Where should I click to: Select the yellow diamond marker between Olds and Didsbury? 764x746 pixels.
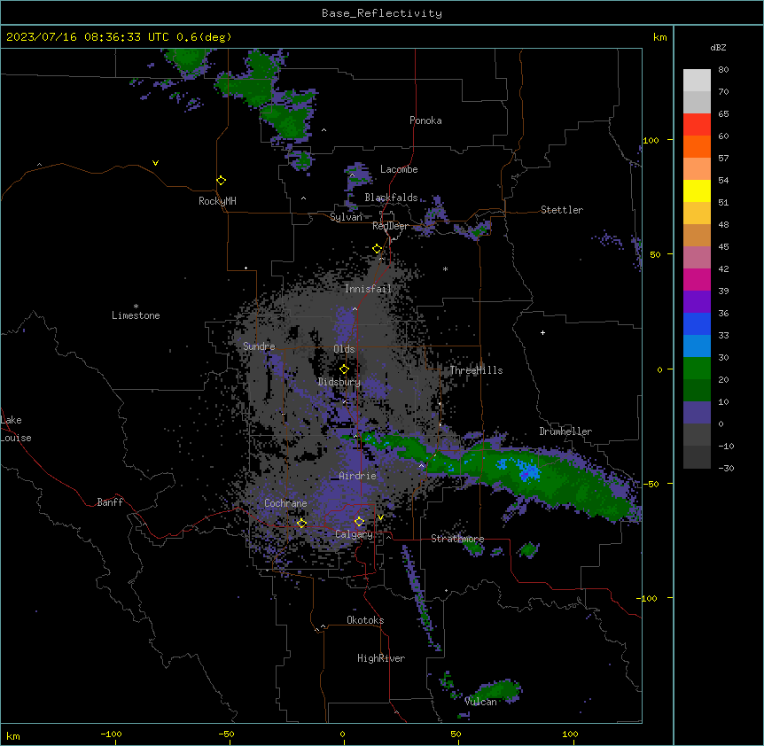(x=344, y=369)
